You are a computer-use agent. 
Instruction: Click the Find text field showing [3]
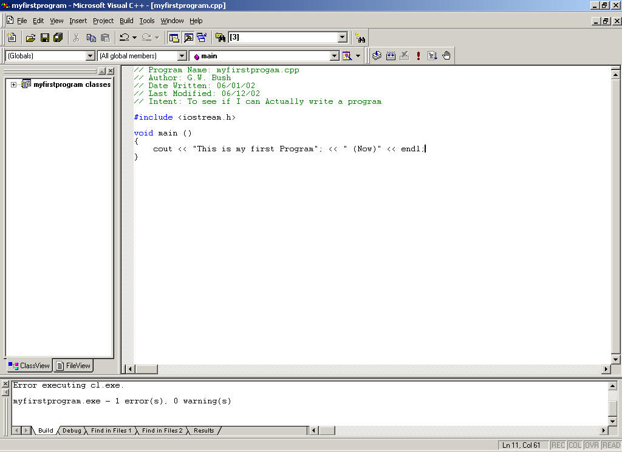pyautogui.click(x=283, y=37)
